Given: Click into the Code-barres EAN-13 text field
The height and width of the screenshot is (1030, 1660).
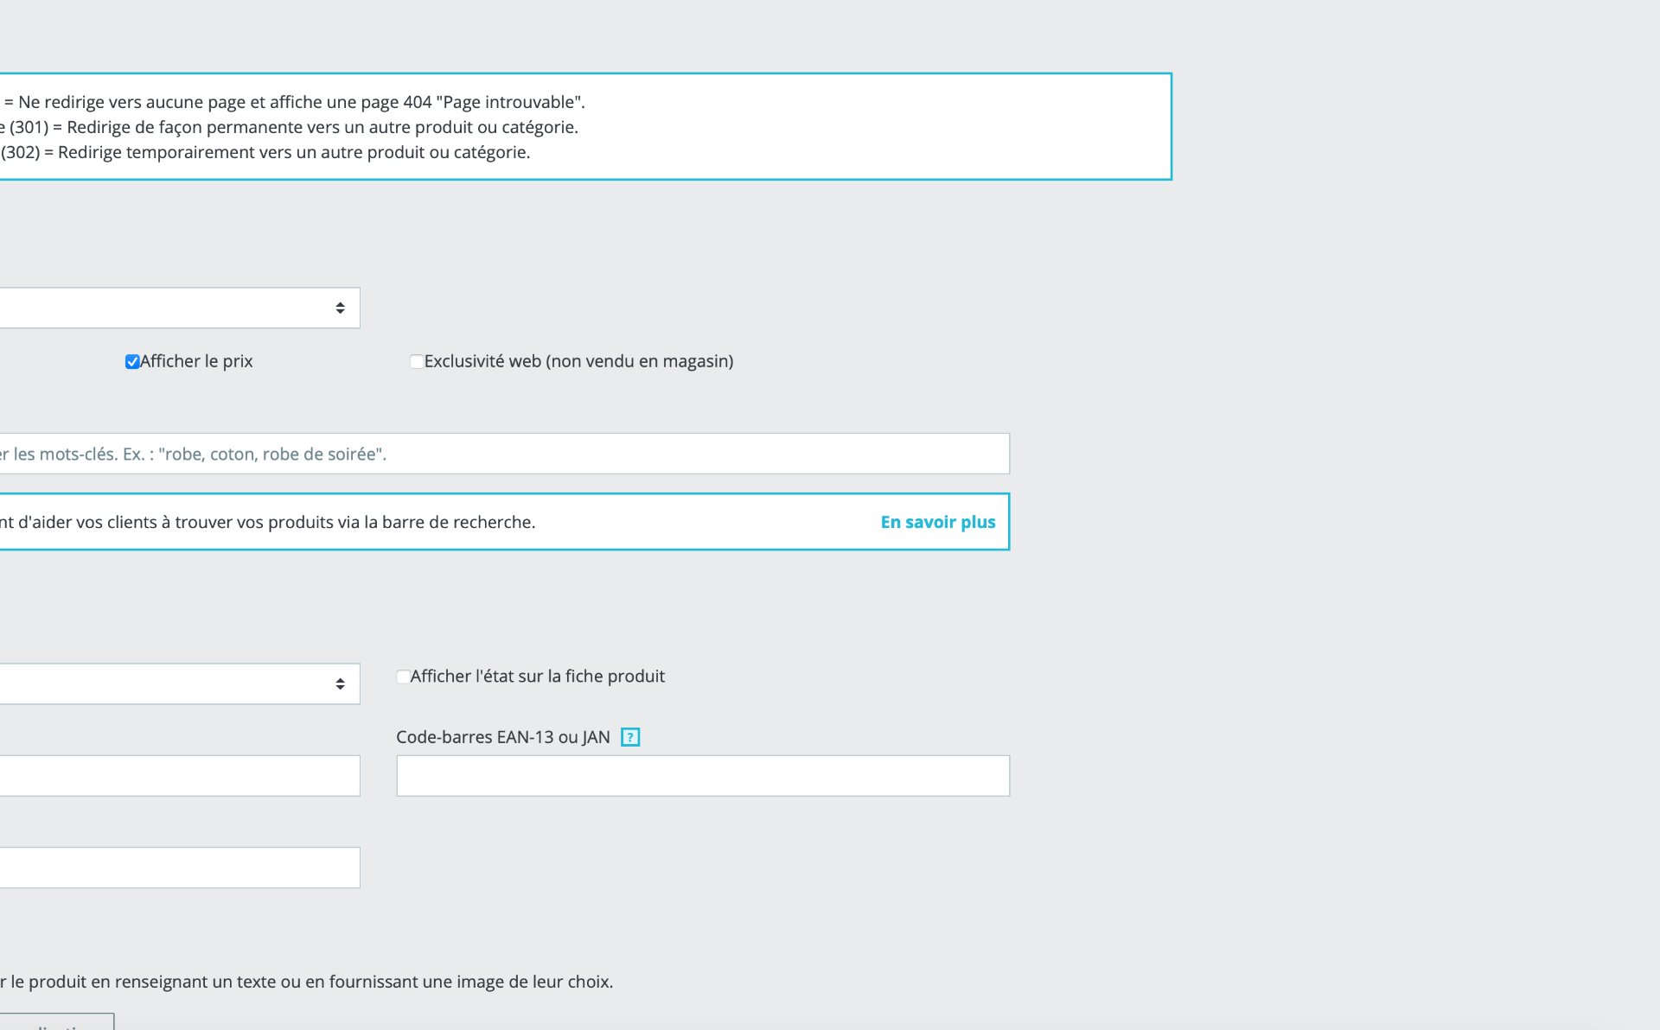Looking at the screenshot, I should pos(703,776).
